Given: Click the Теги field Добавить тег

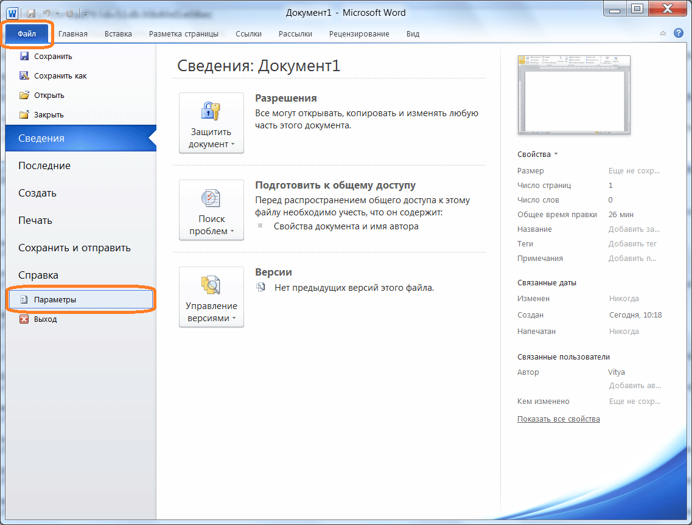Looking at the screenshot, I should [x=632, y=243].
